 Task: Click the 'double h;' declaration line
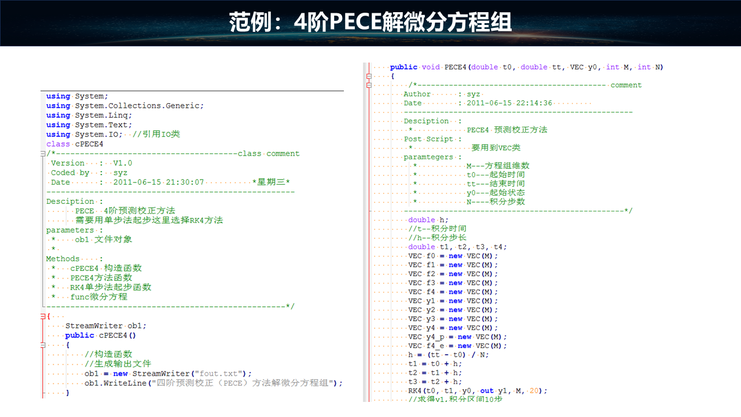pos(428,220)
